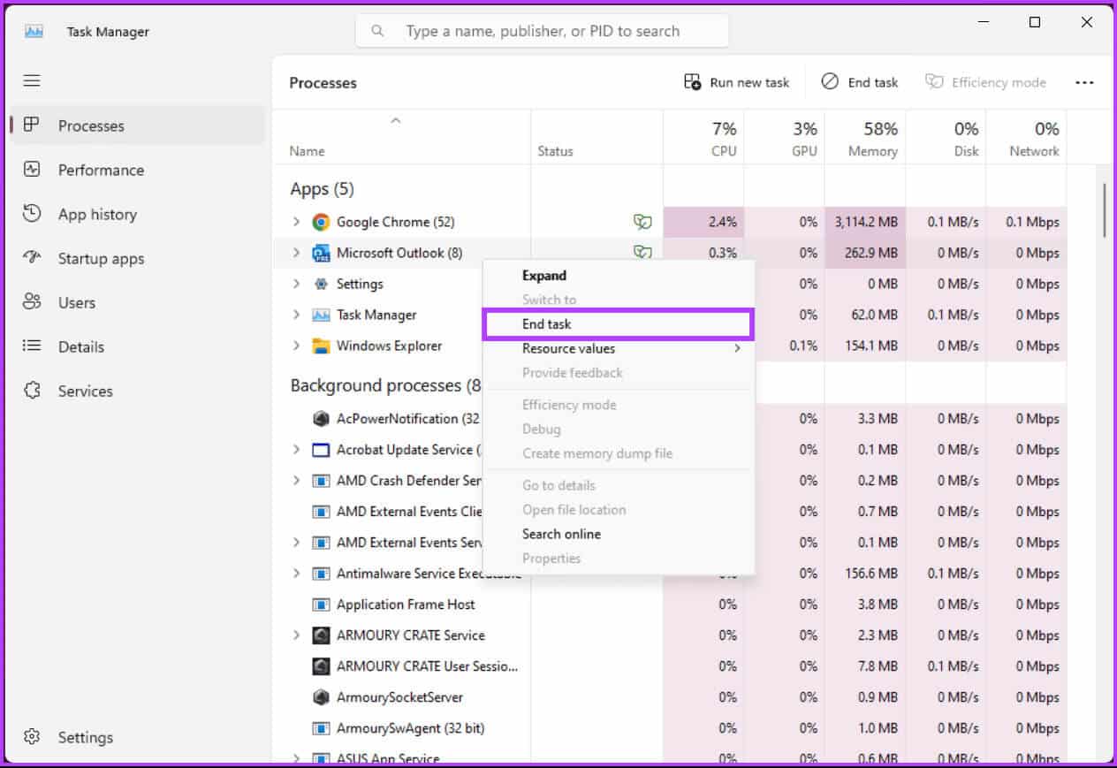This screenshot has height=768, width=1117.
Task: Sort by the Memory column header
Action: [864, 138]
